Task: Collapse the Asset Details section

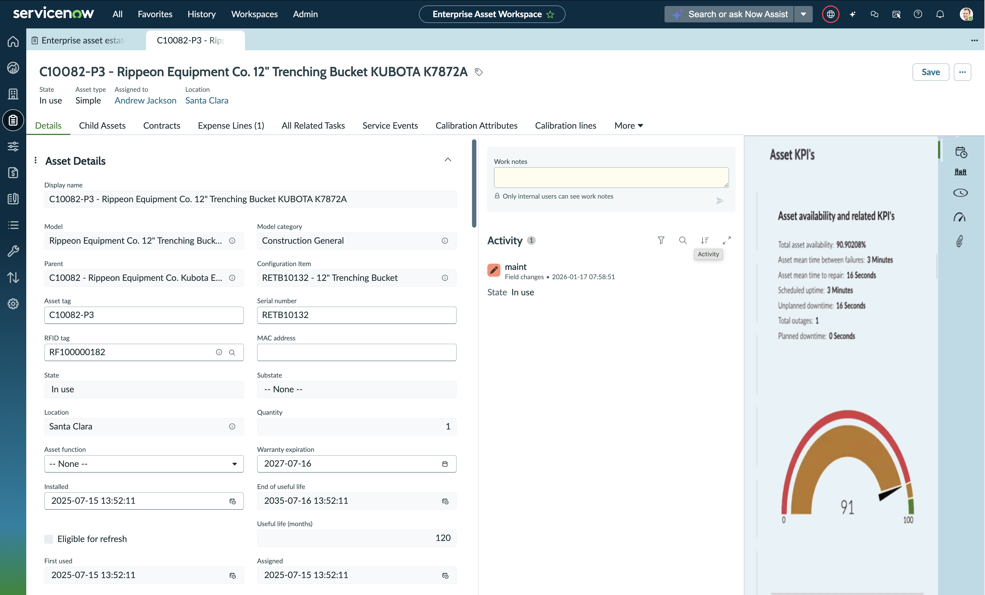Action: coord(448,160)
